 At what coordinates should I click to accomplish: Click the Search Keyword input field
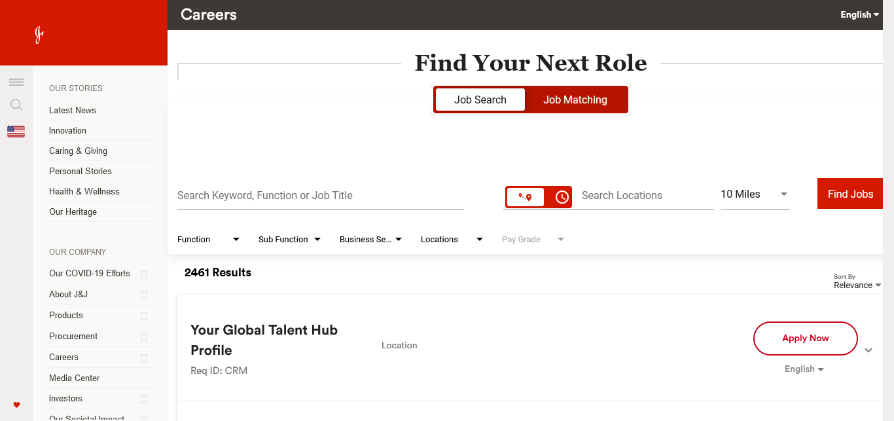tap(320, 196)
